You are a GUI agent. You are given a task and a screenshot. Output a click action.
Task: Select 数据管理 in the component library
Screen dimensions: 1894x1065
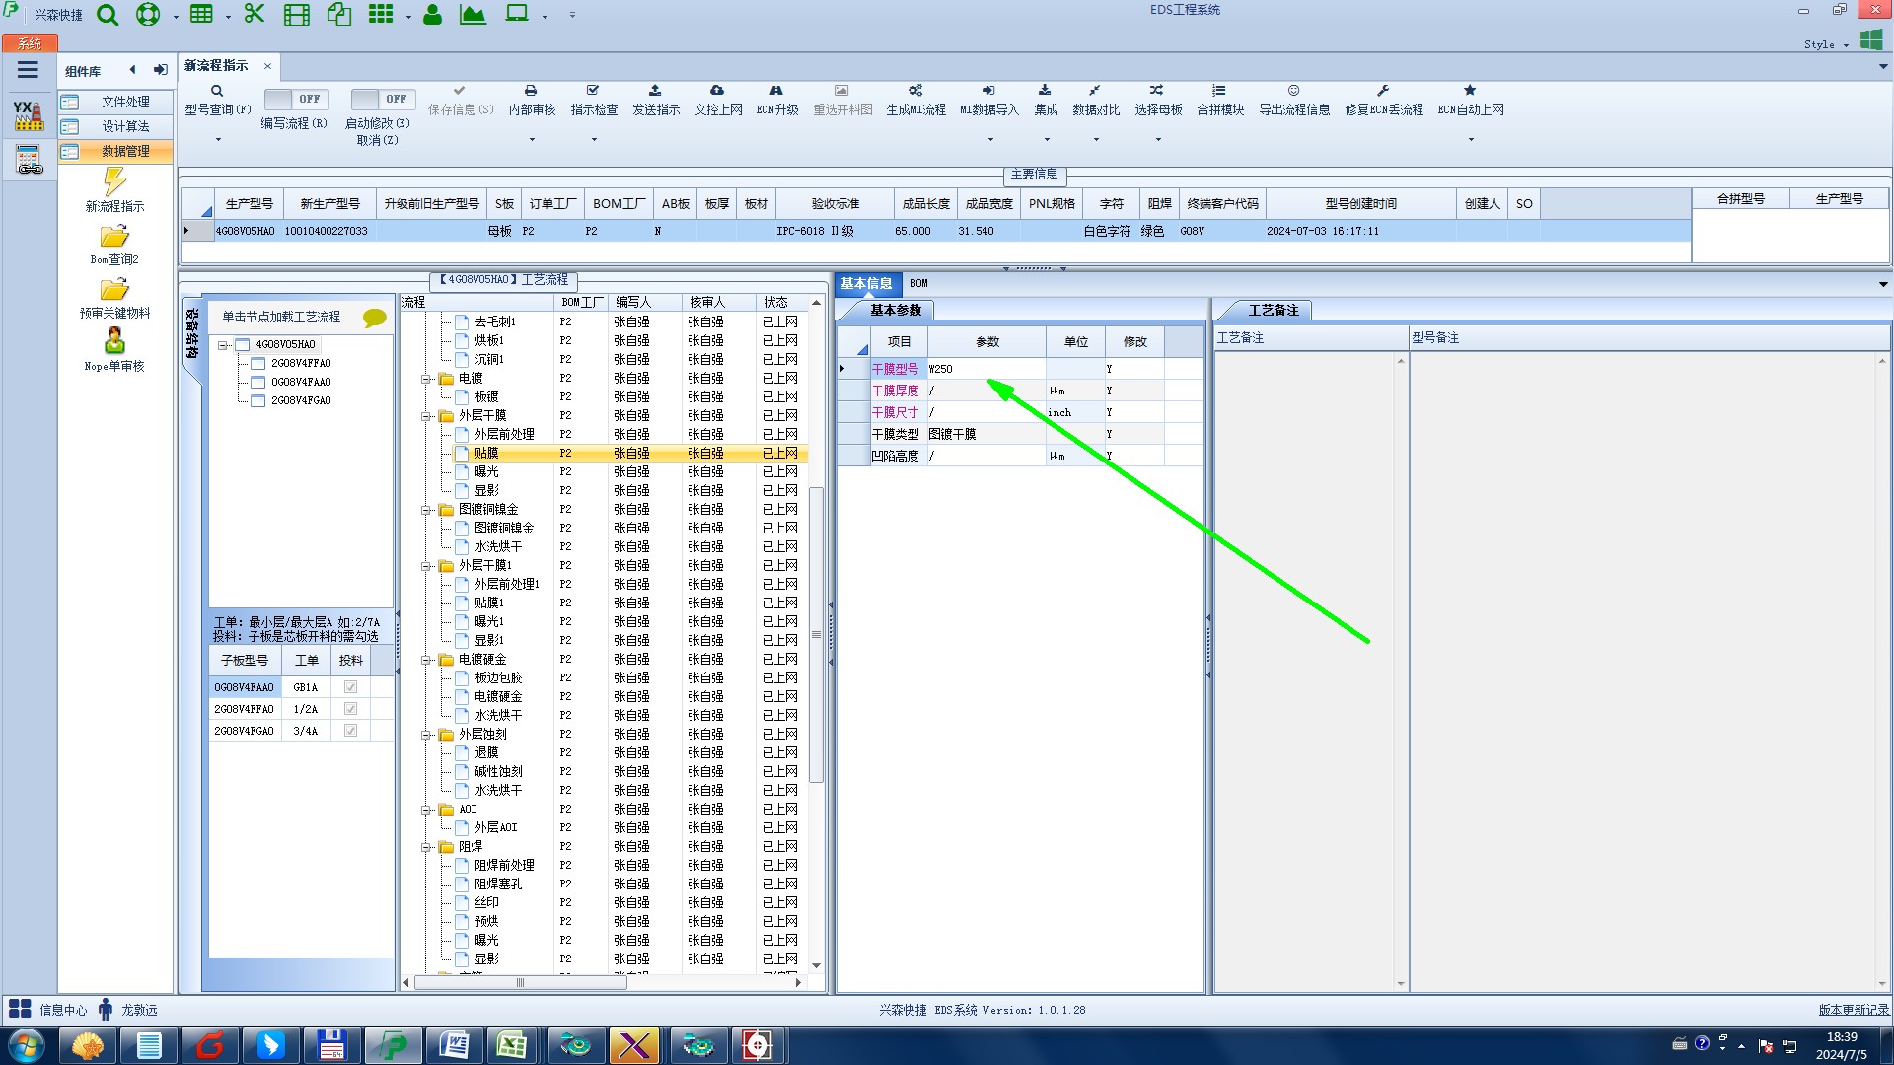(125, 151)
